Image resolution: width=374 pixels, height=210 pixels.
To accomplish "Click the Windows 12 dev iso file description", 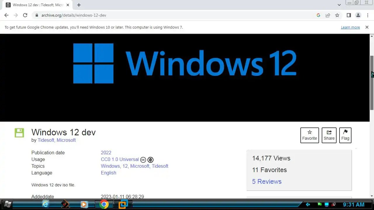I will [53, 185].
